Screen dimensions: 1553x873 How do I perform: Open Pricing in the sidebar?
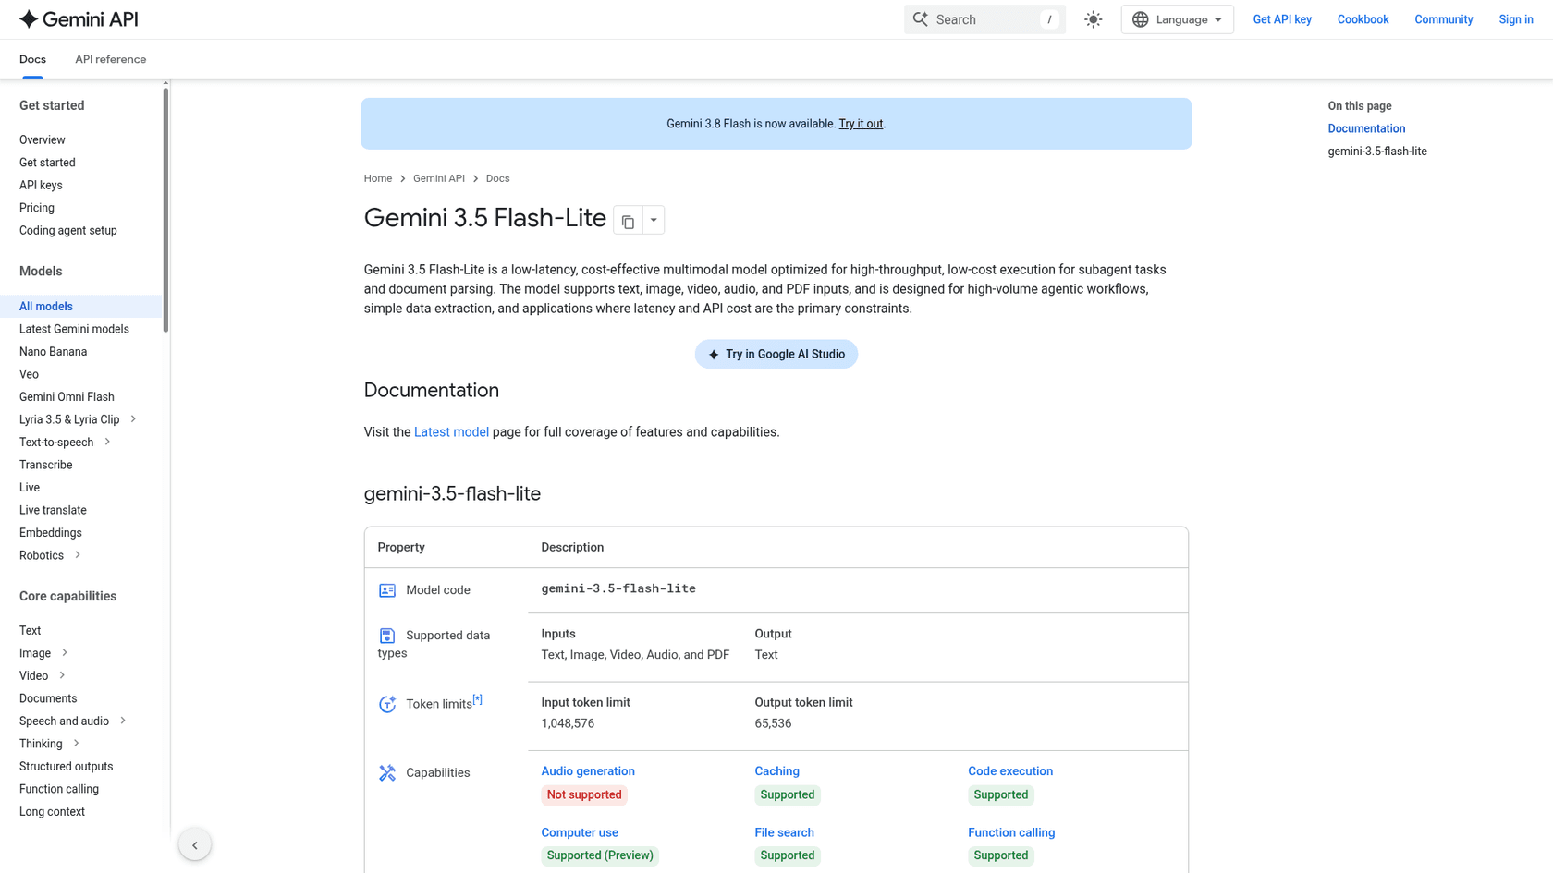pos(37,208)
